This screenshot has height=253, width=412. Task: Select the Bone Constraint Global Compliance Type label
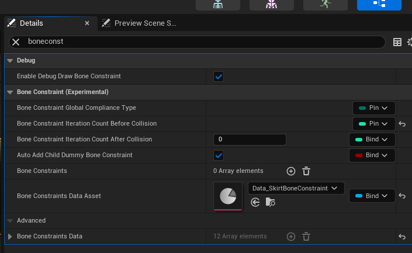pos(77,108)
